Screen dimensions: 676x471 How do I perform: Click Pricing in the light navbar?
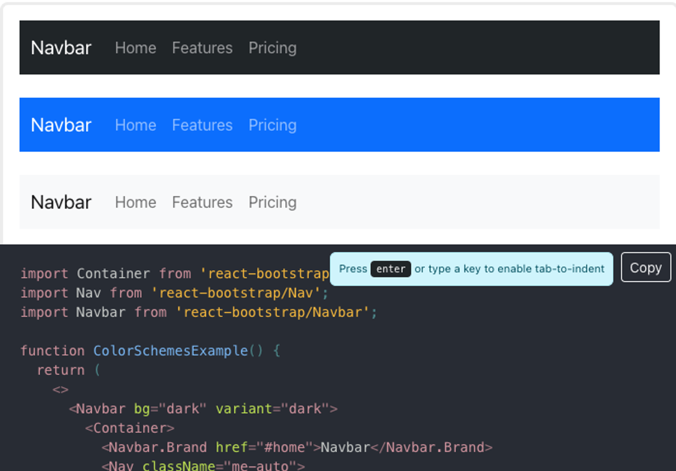coord(272,202)
